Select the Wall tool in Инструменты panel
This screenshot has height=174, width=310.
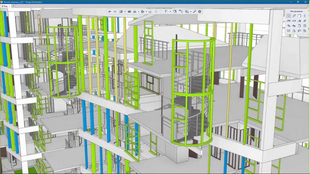coord(289,21)
